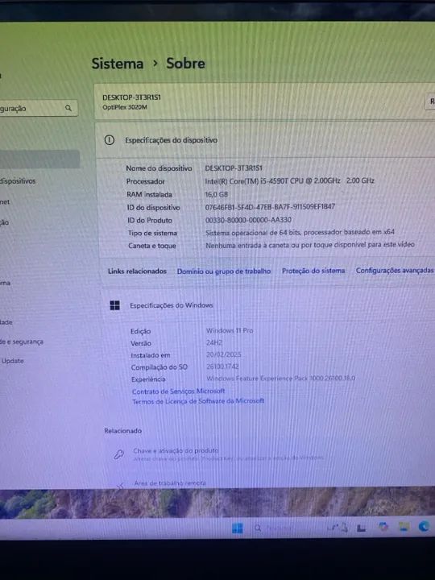The width and height of the screenshot is (435, 580).
Task: Select the highlighted Sistema sidebar item
Action: [39, 159]
